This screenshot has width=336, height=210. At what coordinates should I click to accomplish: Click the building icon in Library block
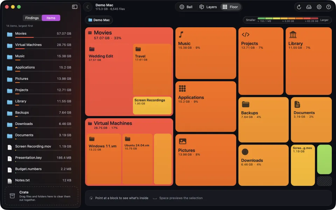[293, 35]
